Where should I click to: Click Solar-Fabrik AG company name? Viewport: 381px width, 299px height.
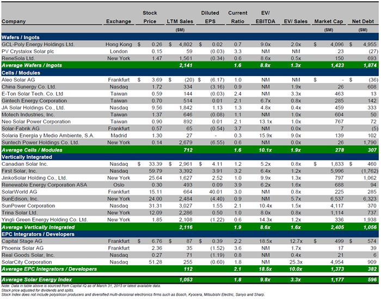[x=21, y=129]
